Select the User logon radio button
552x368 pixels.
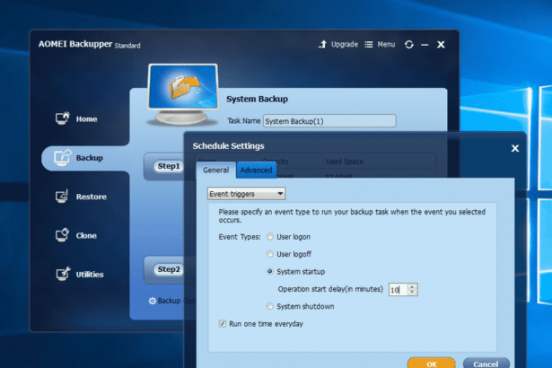click(269, 237)
